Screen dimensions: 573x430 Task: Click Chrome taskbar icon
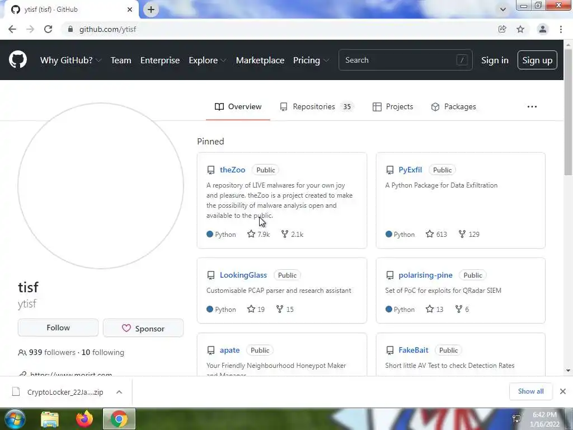tap(119, 419)
